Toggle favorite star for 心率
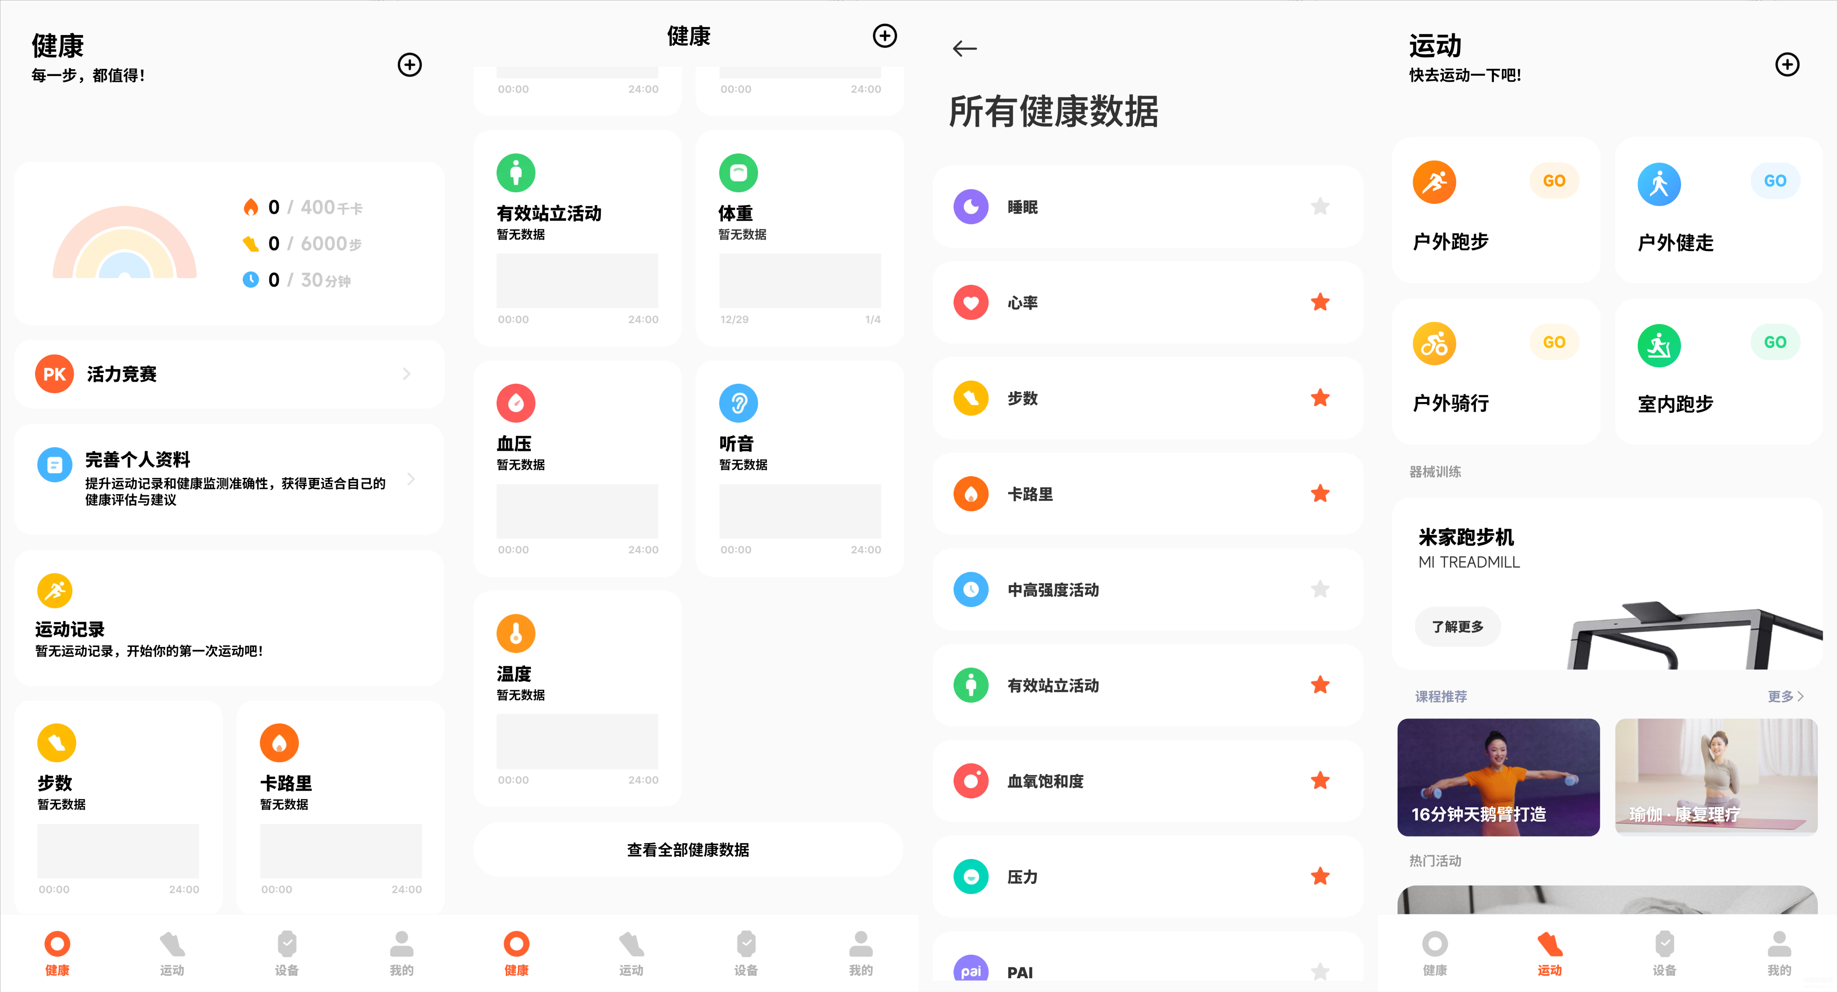The image size is (1837, 992). (x=1320, y=302)
